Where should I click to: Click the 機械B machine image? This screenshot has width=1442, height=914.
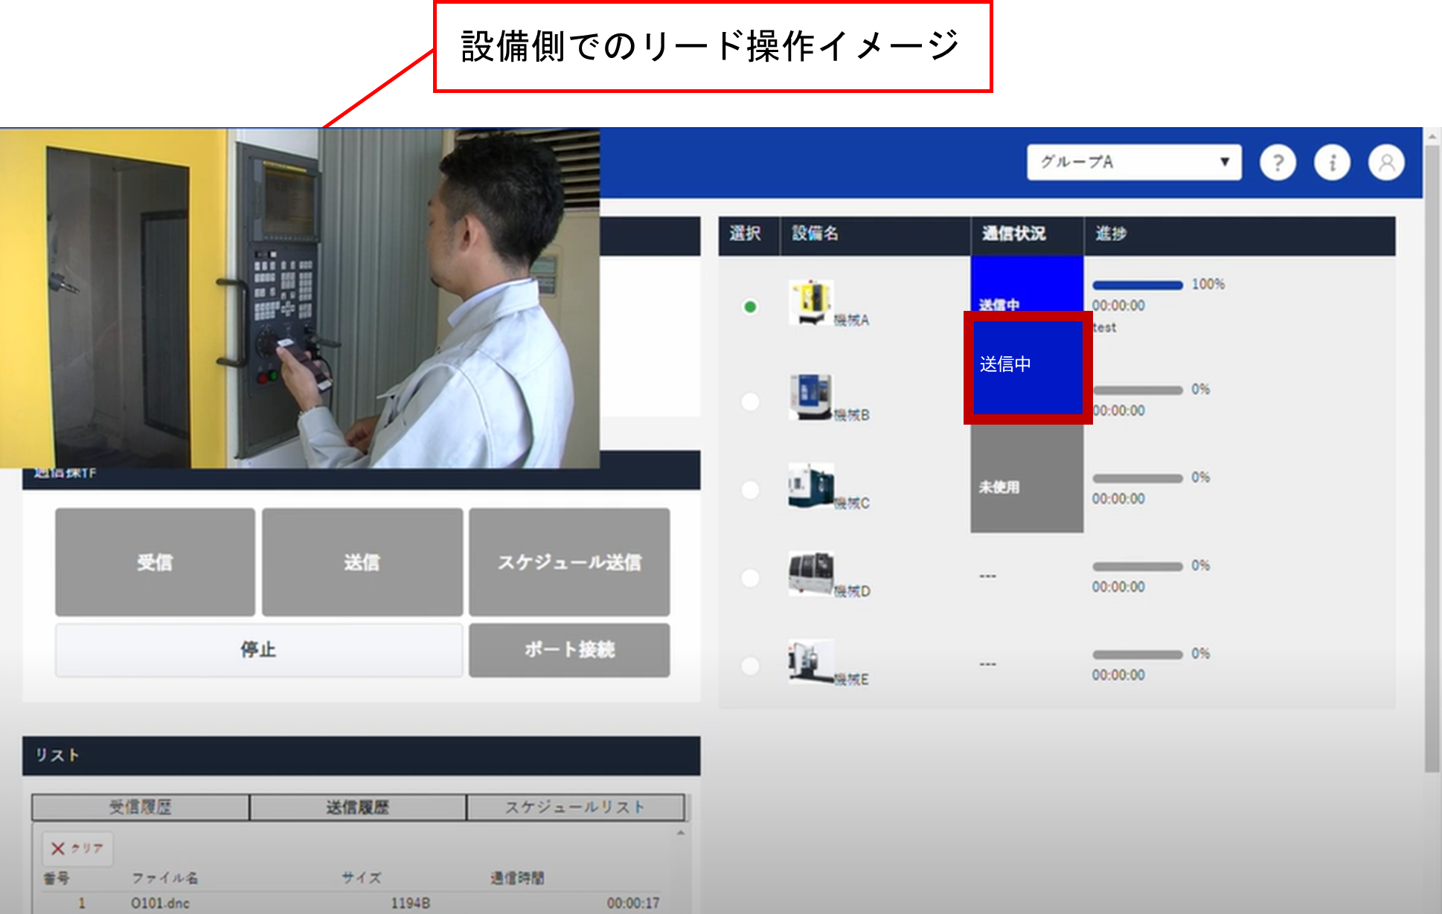tap(810, 396)
